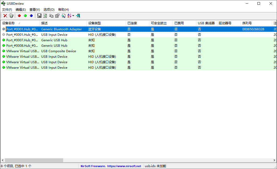This screenshot has width=277, height=169.
Task: Open properties with the properties toolbar icon
Action: click(57, 16)
